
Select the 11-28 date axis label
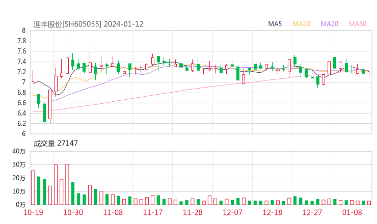[x=193, y=212]
